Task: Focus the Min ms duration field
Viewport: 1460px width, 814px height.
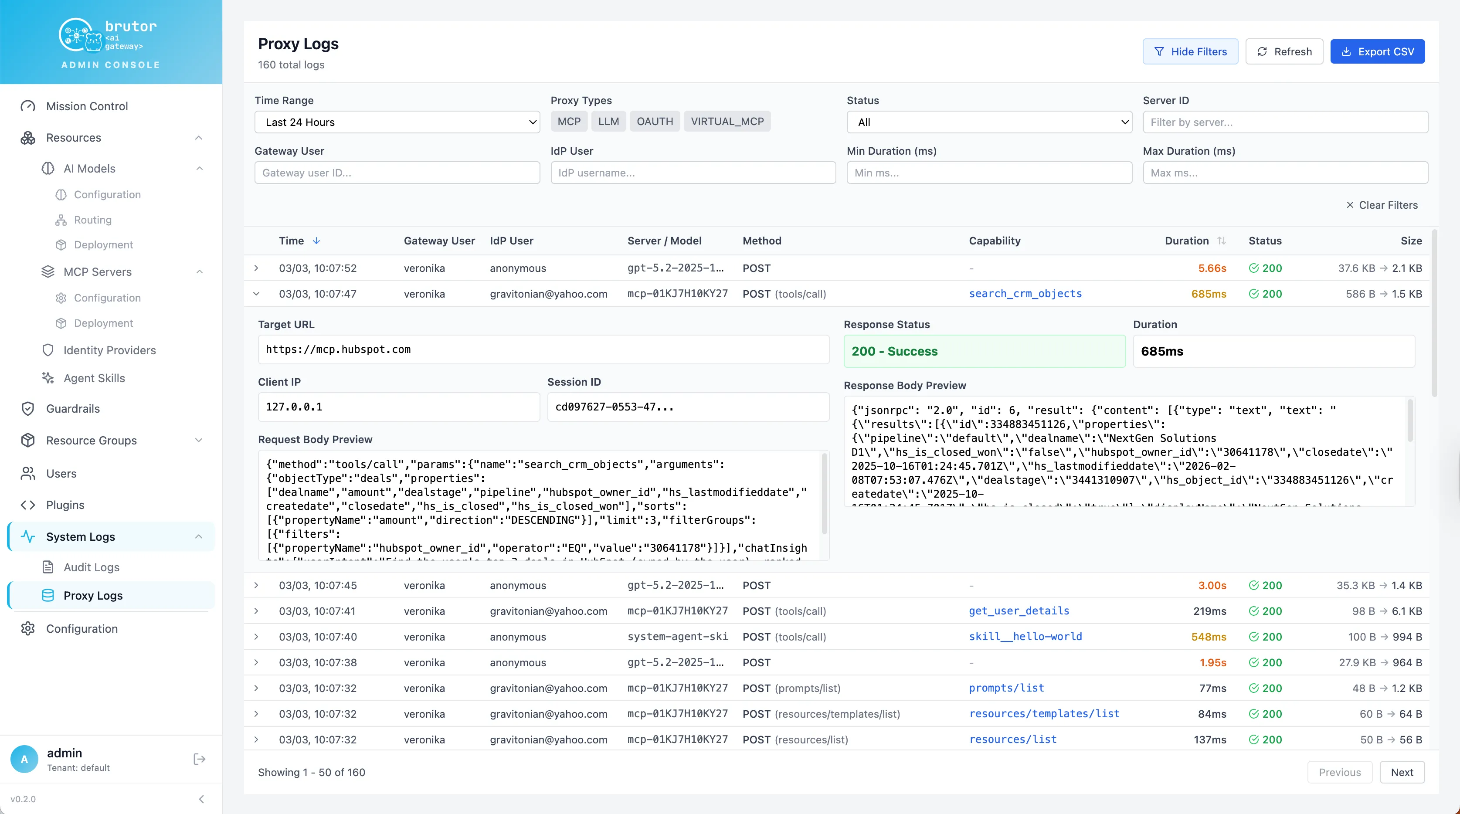Action: [989, 173]
